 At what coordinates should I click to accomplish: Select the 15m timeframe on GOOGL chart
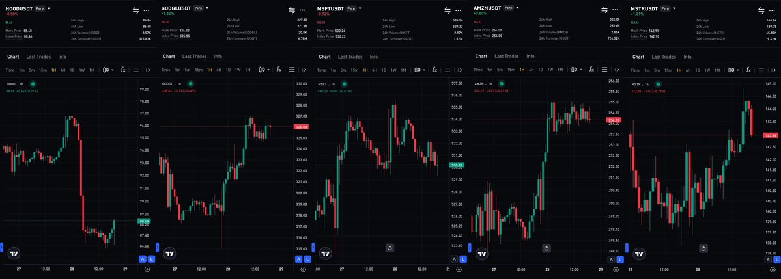[198, 70]
